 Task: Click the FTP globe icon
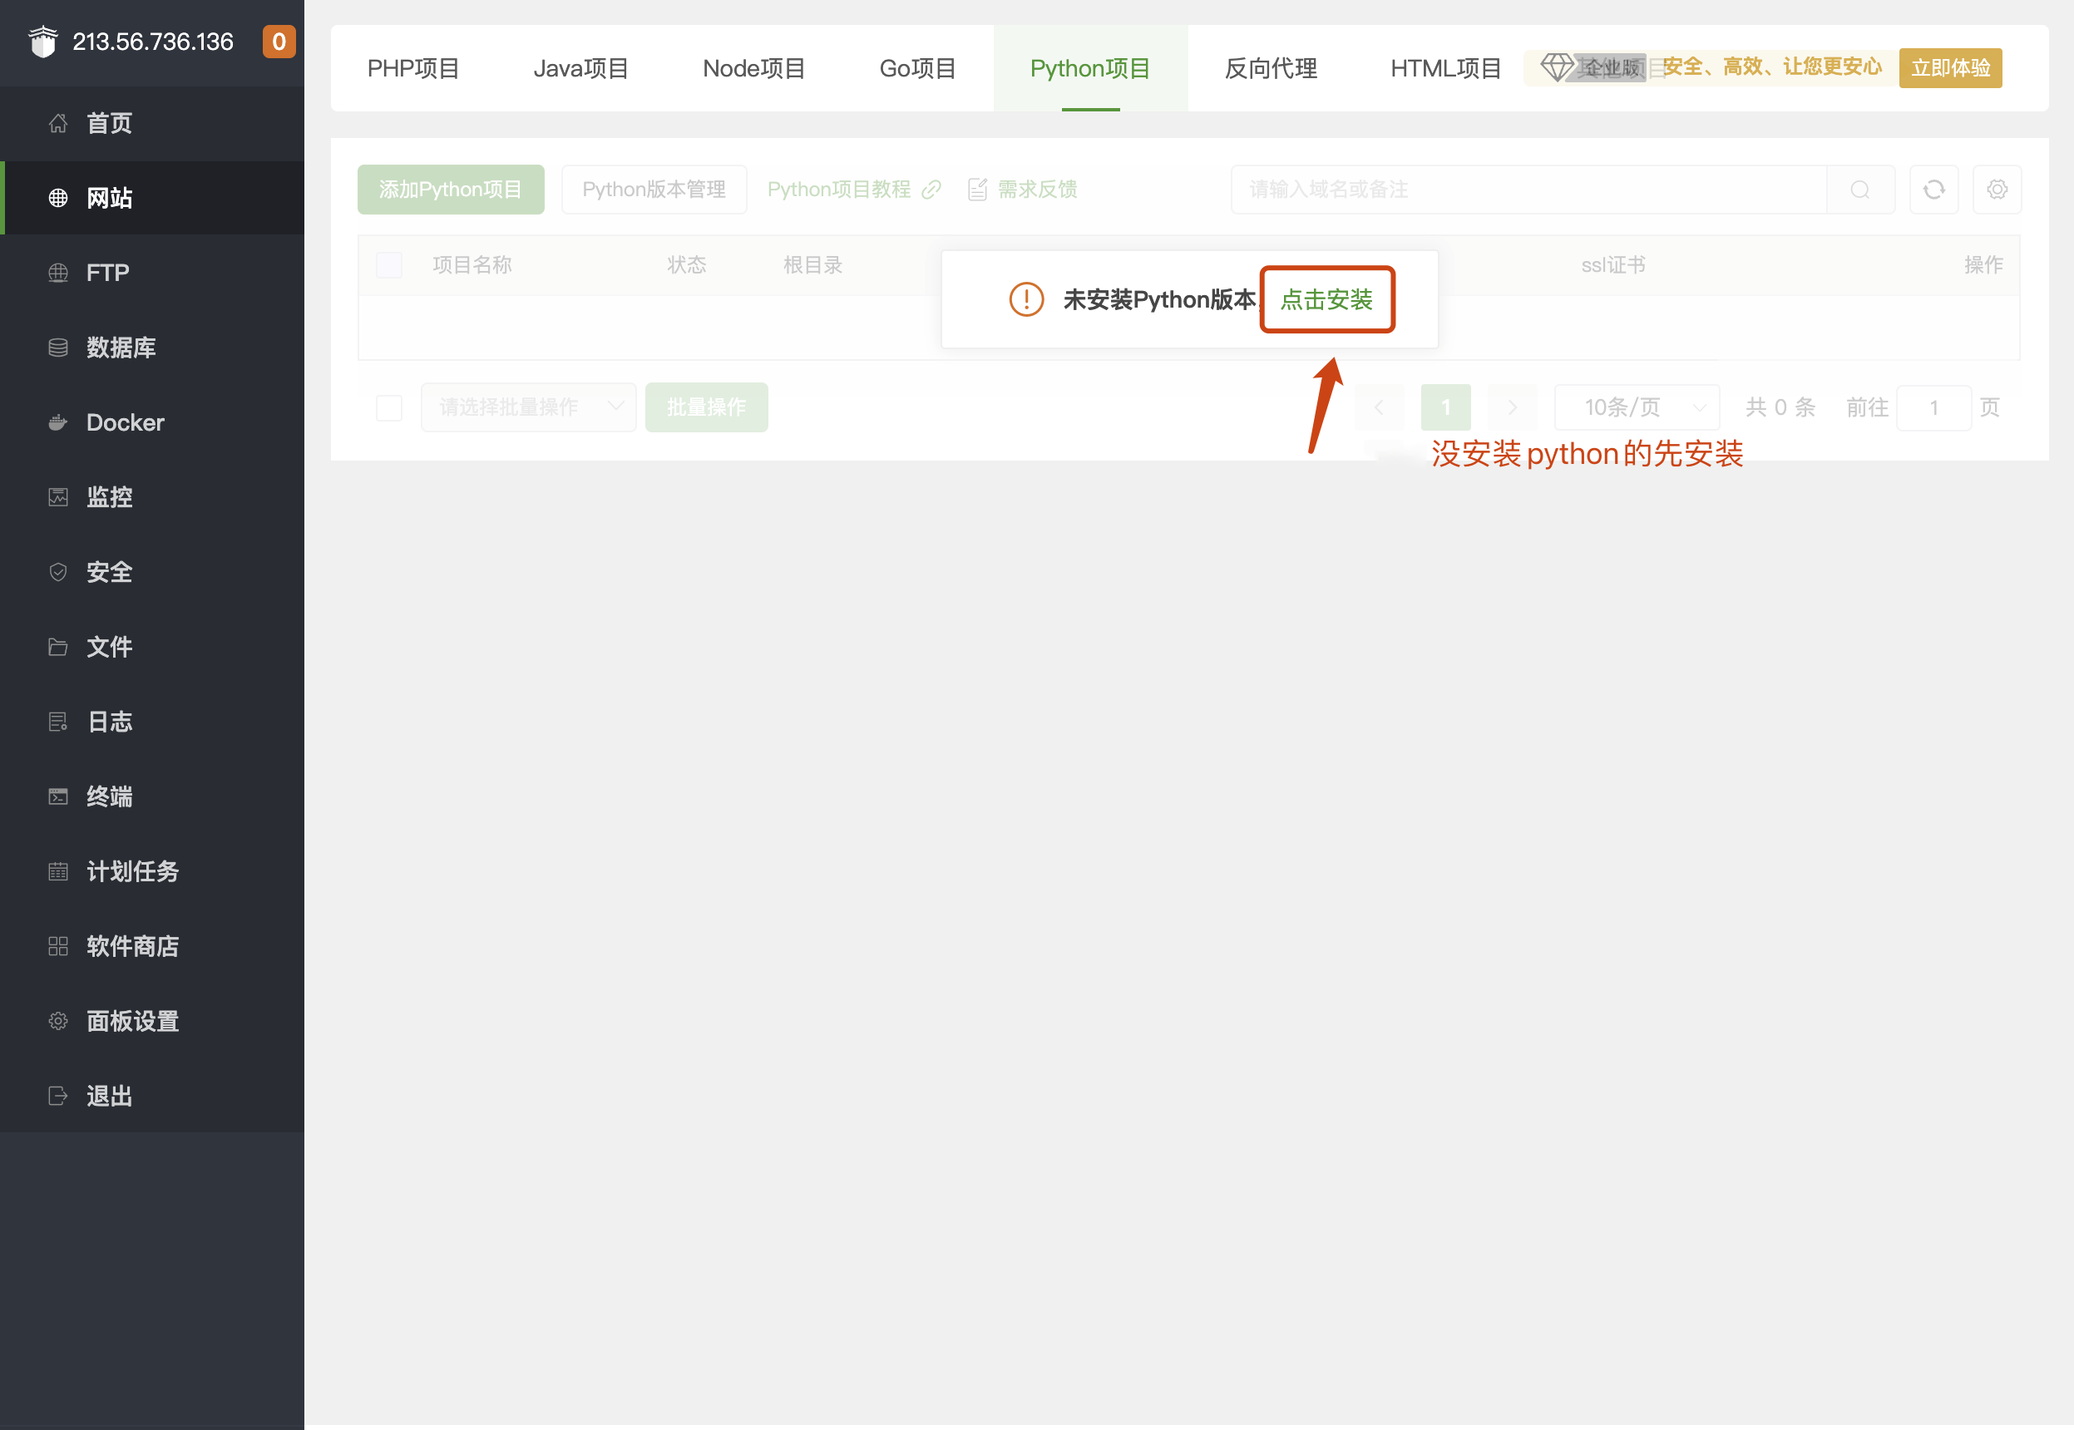point(58,273)
